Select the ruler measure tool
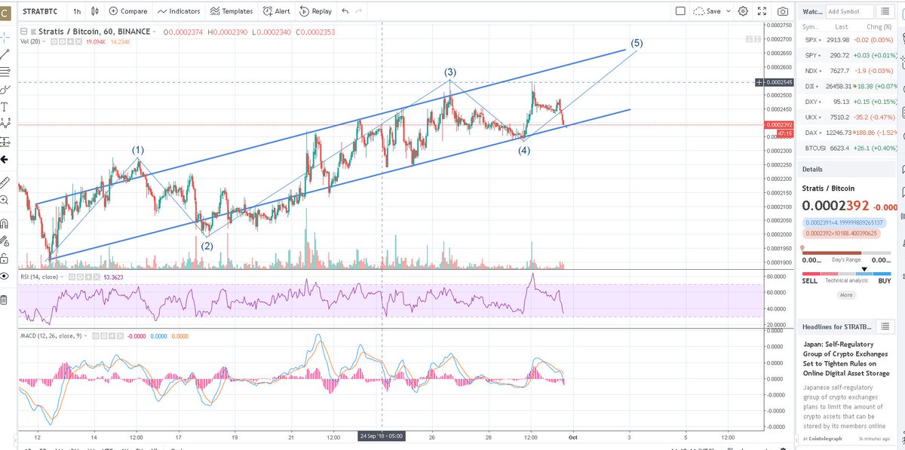 5,182
